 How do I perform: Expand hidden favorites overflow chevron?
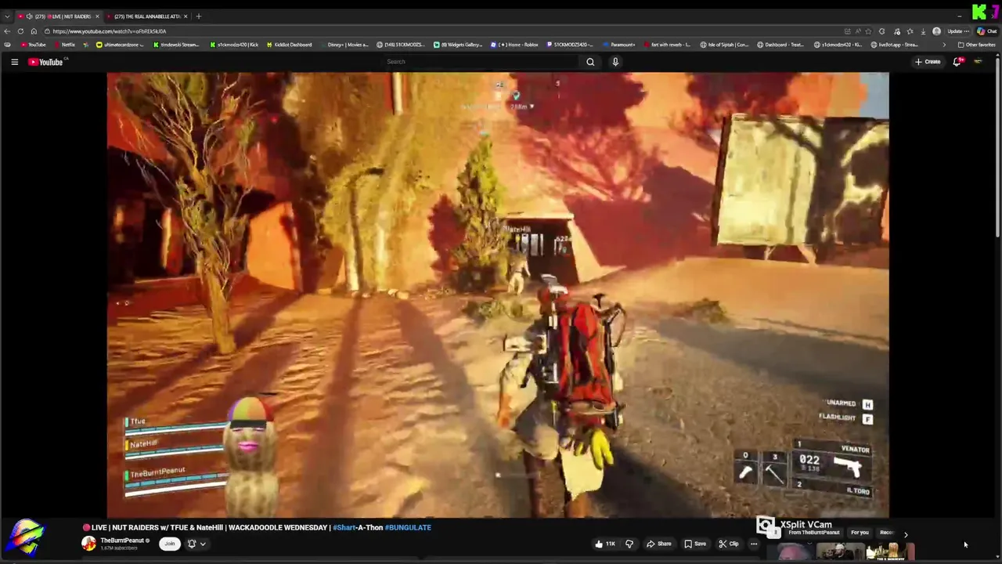943,45
